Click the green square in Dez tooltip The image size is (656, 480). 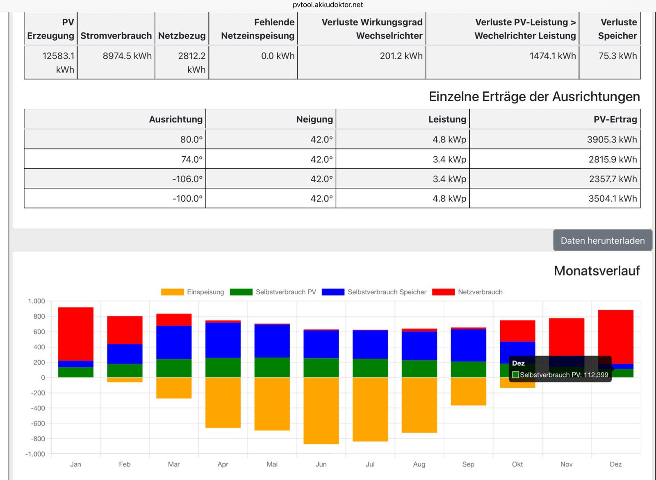click(516, 375)
